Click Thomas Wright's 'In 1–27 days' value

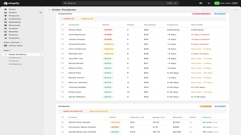(x=198, y=87)
